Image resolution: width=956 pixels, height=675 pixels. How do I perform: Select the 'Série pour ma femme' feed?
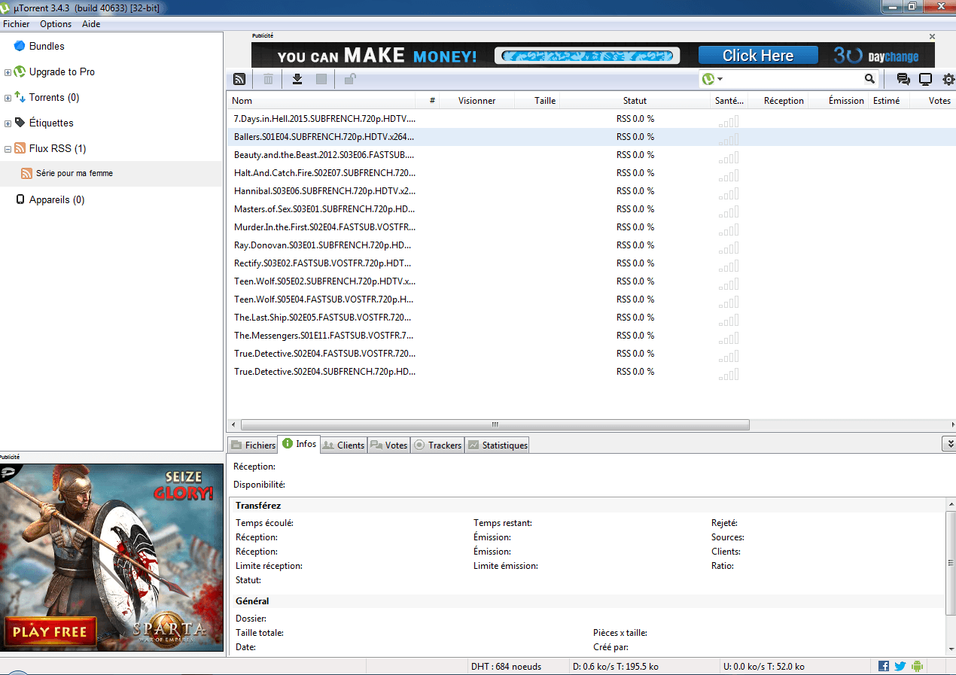(x=75, y=173)
